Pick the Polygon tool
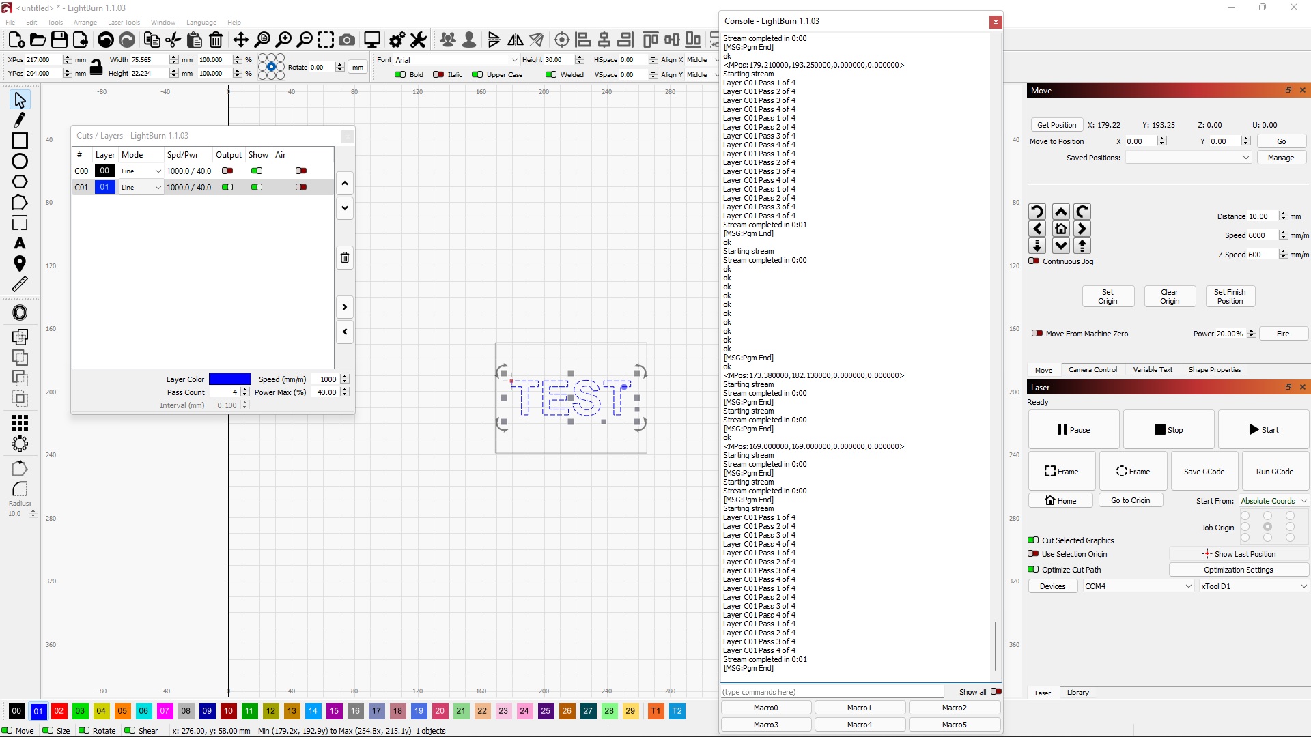The image size is (1311, 737). point(20,182)
